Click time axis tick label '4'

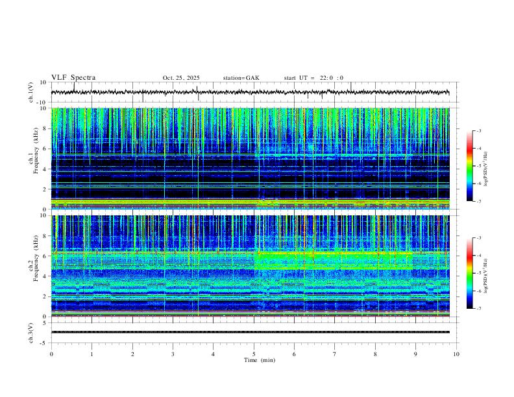click(x=213, y=354)
